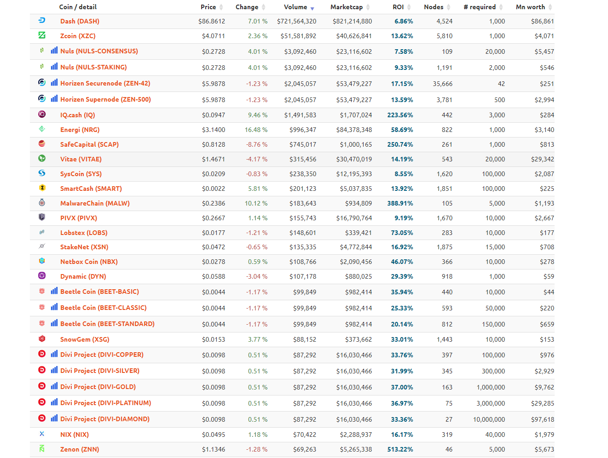Click the Vitae green logo icon
The image size is (608, 458).
[x=42, y=158]
